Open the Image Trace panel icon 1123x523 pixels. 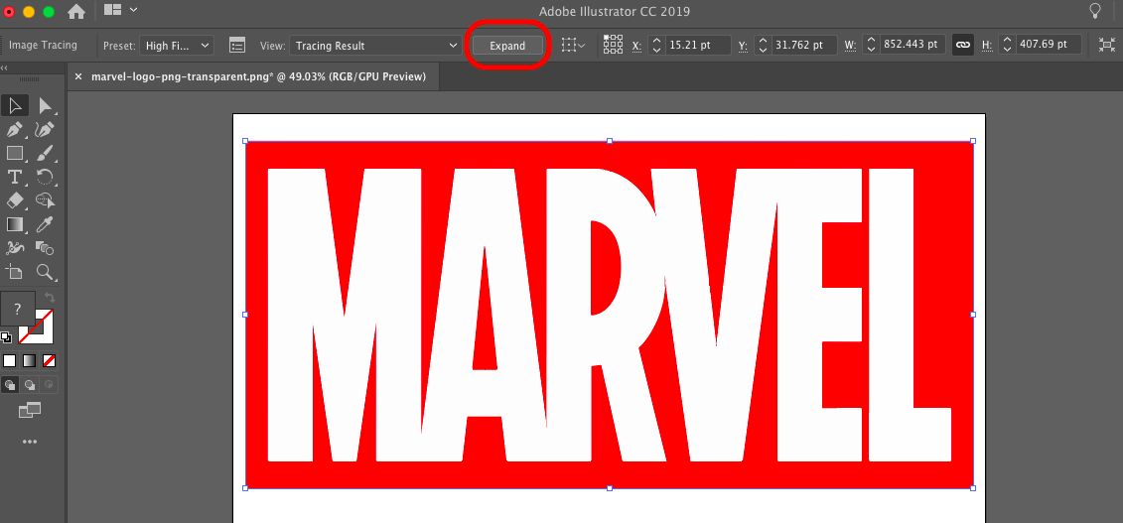[237, 45]
